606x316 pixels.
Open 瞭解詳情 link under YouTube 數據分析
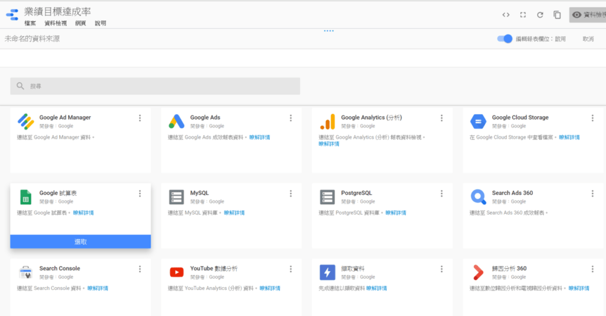270,288
